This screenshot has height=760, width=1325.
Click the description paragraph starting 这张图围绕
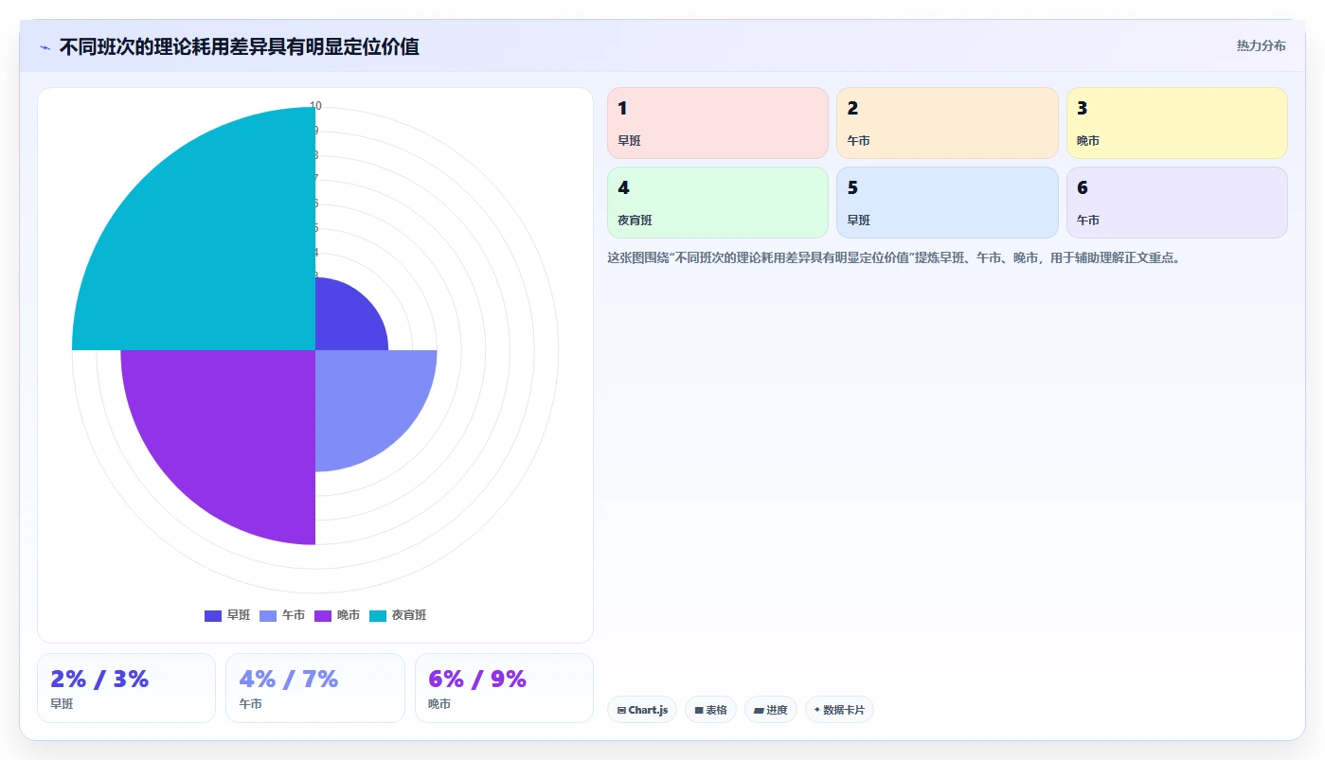(894, 257)
